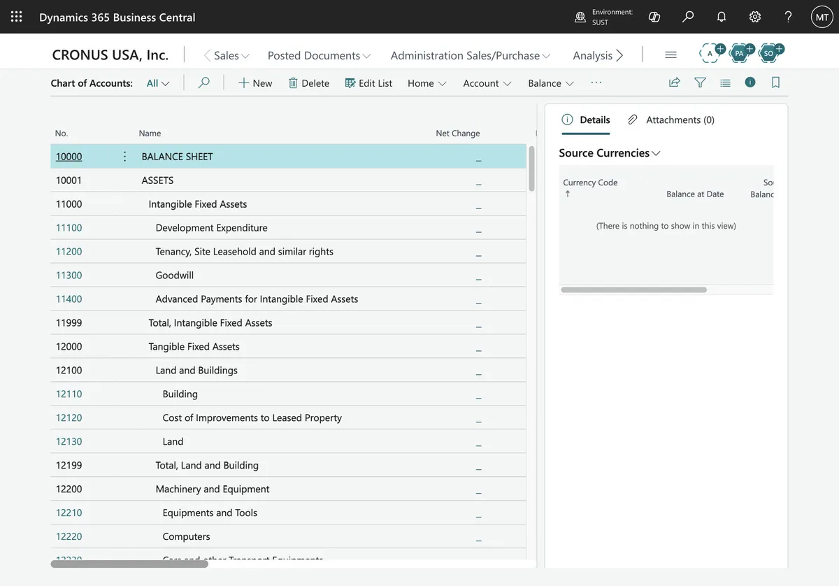Open account 12110 Building link
Screen dimensions: 839x586
(x=69, y=394)
